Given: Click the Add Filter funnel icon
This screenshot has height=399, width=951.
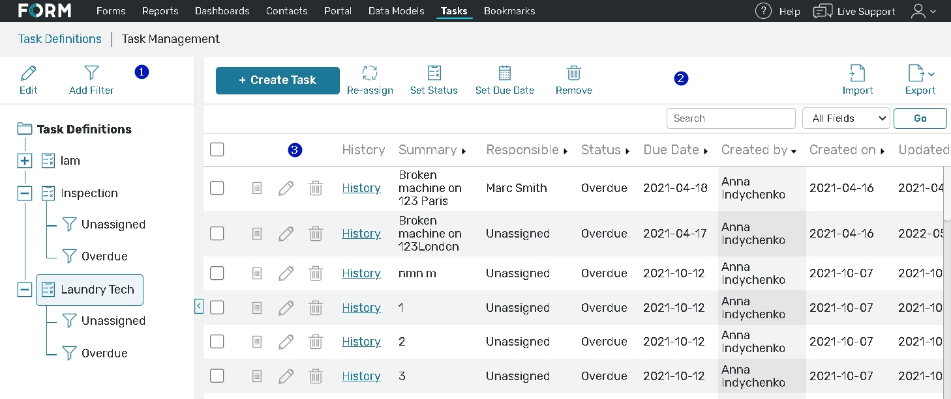Looking at the screenshot, I should 91,73.
